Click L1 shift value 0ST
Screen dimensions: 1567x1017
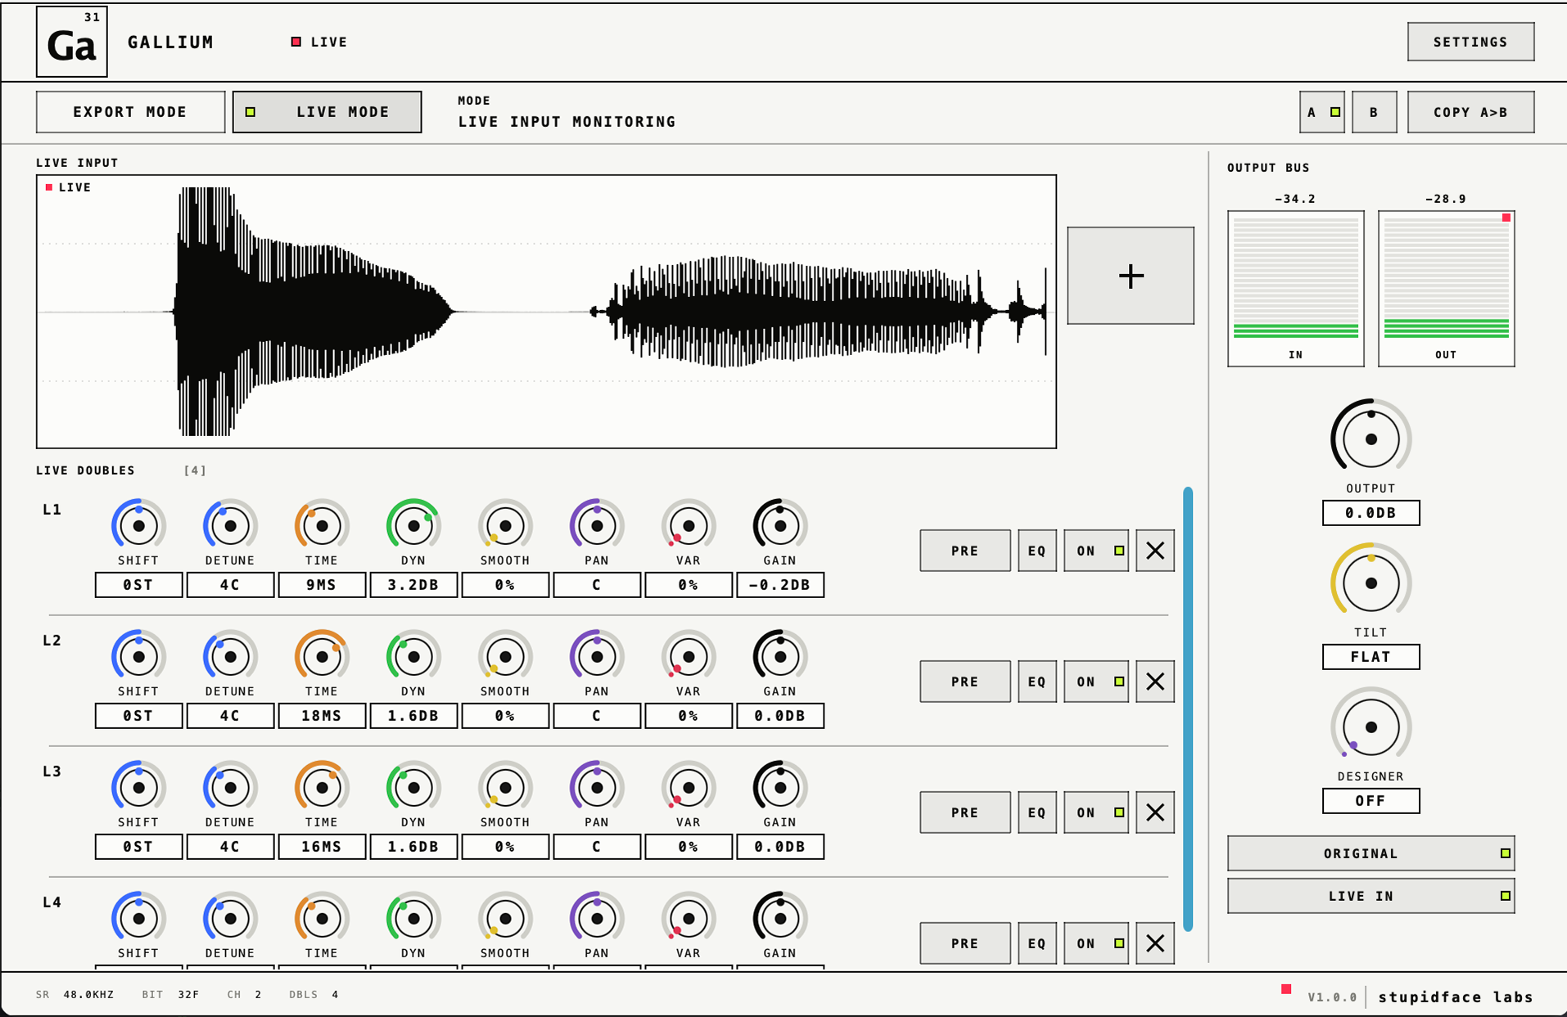138,585
